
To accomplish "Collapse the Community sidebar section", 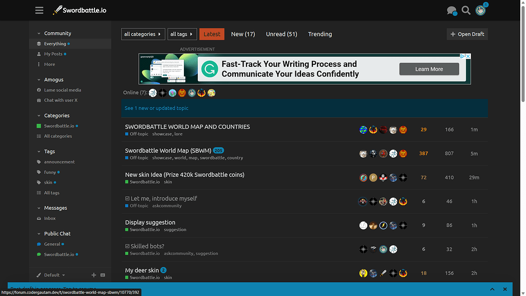I will click(39, 33).
